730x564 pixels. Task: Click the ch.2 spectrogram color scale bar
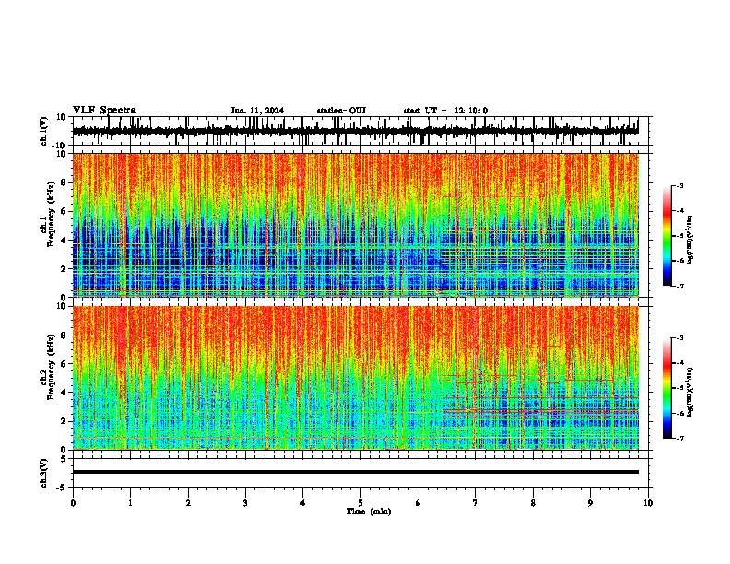(x=667, y=388)
